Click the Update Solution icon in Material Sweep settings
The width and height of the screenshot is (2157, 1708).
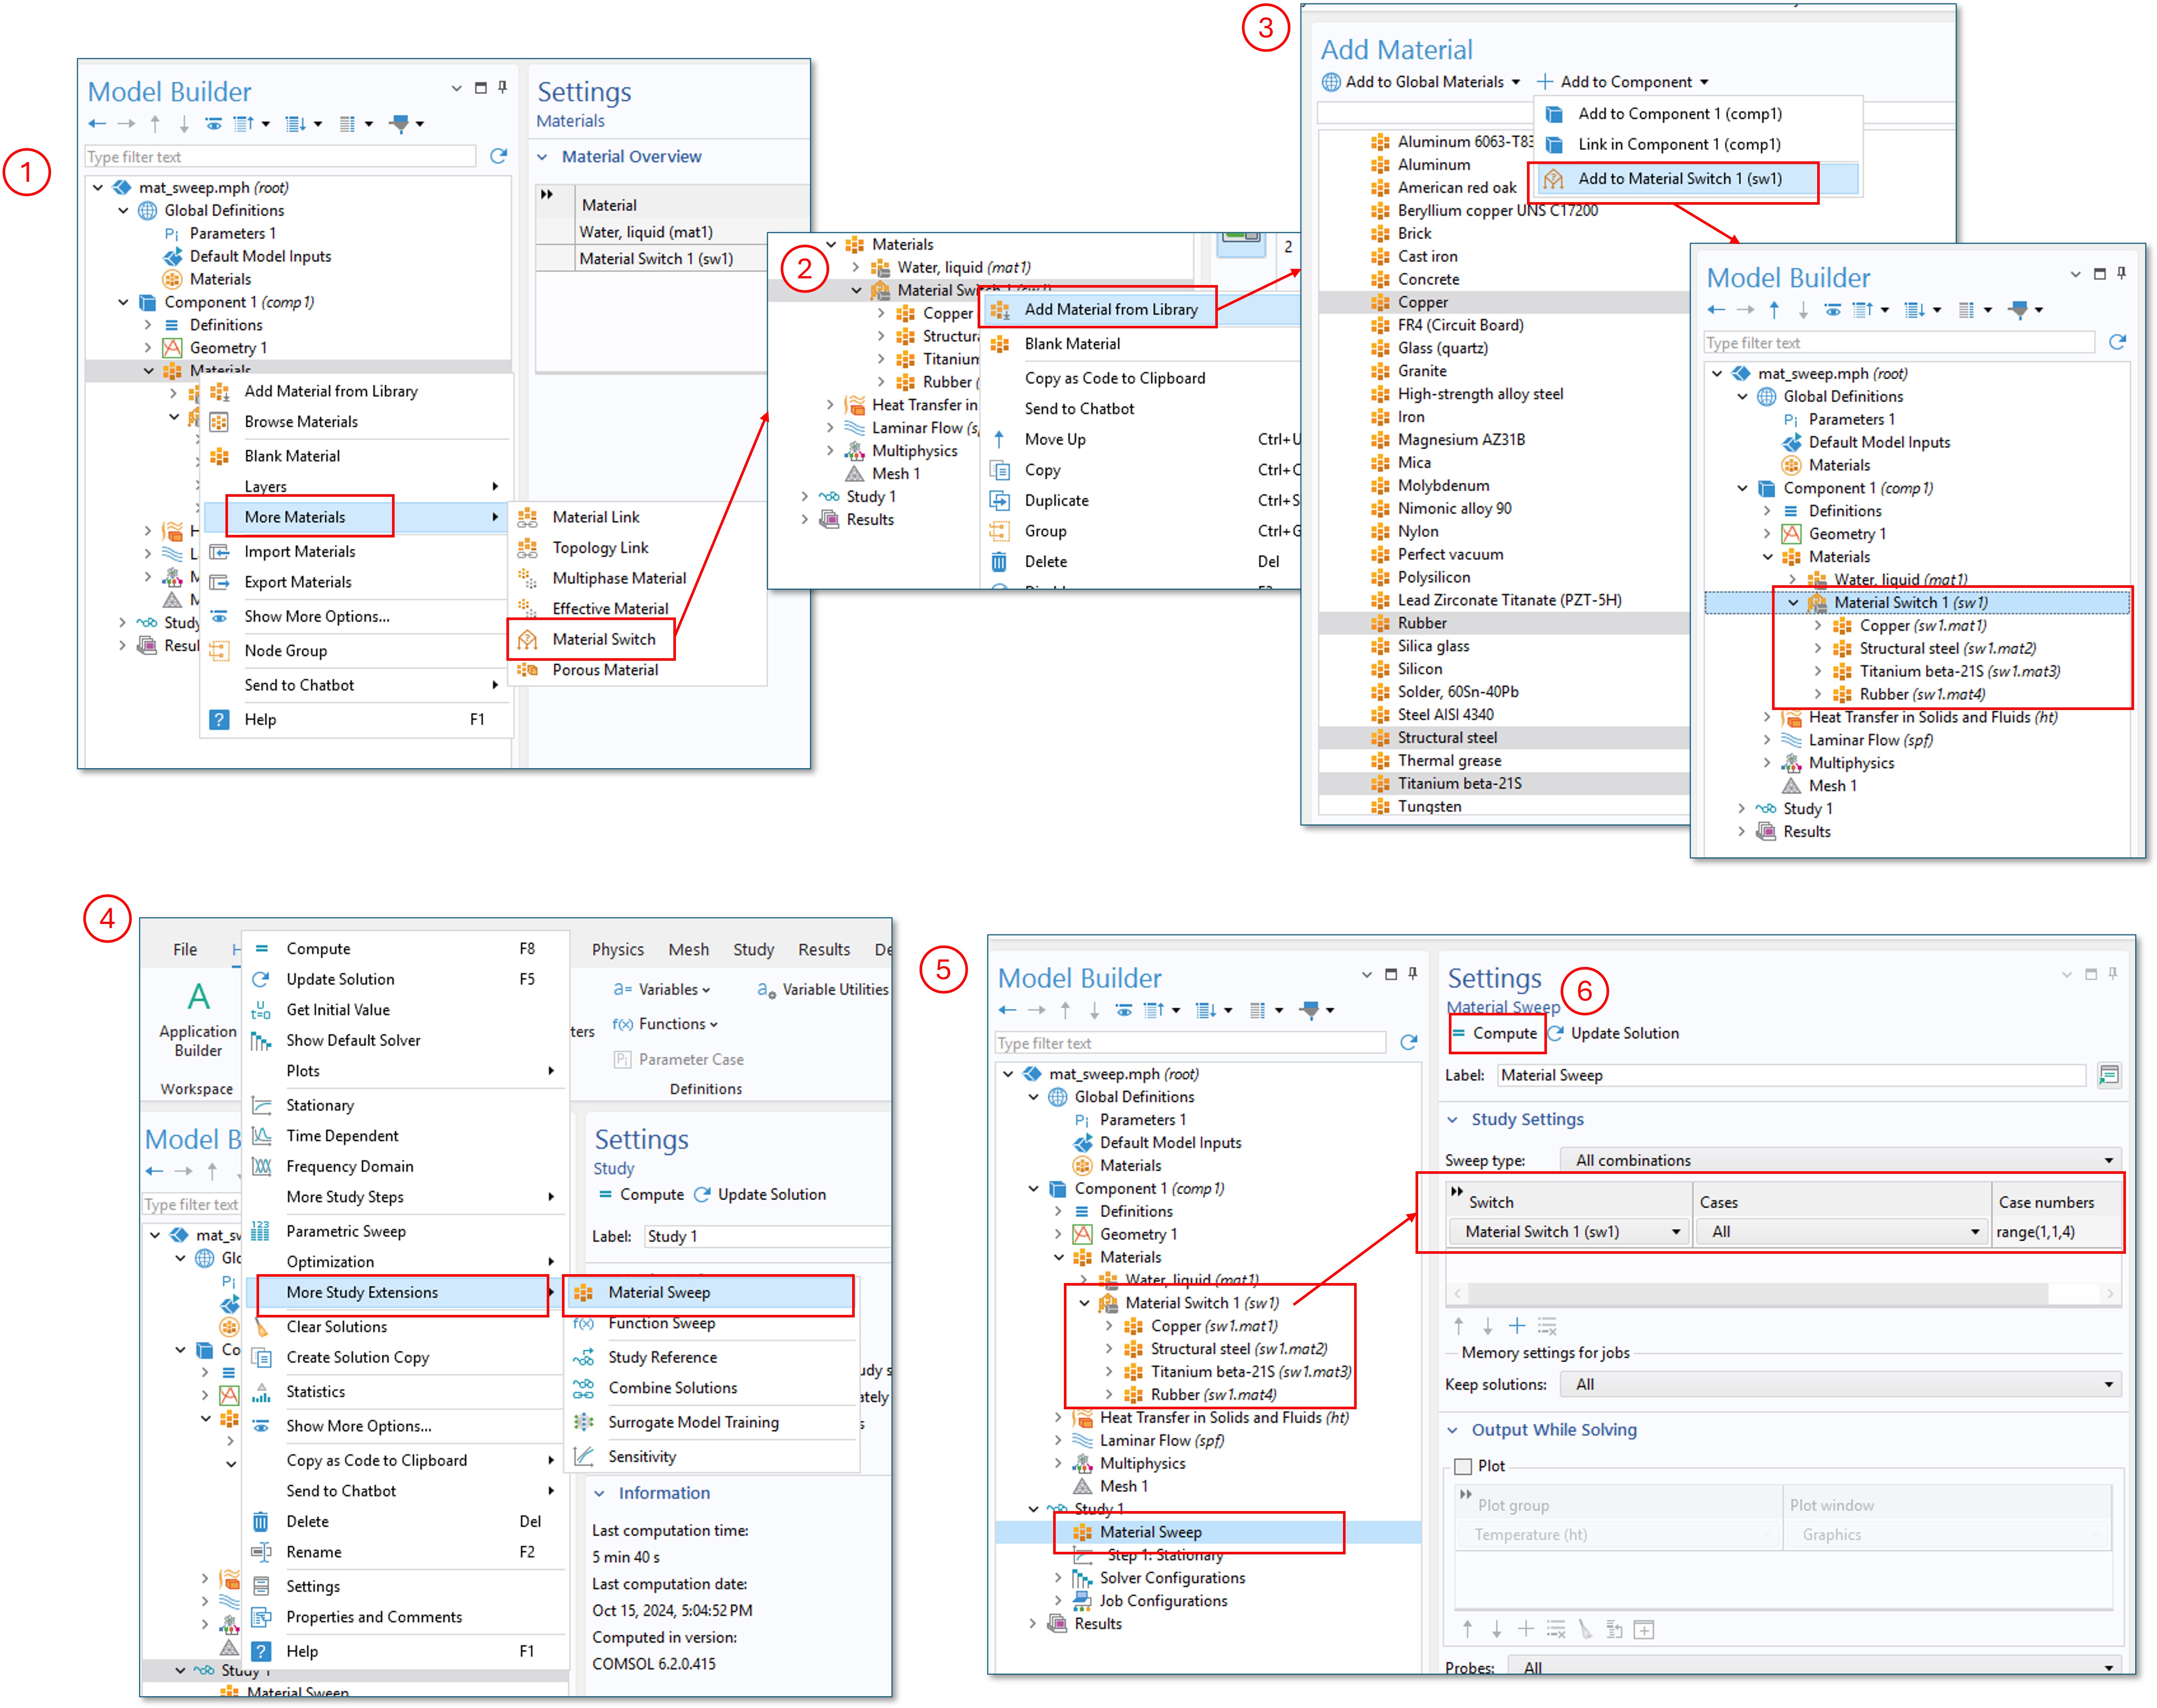pos(1556,1033)
